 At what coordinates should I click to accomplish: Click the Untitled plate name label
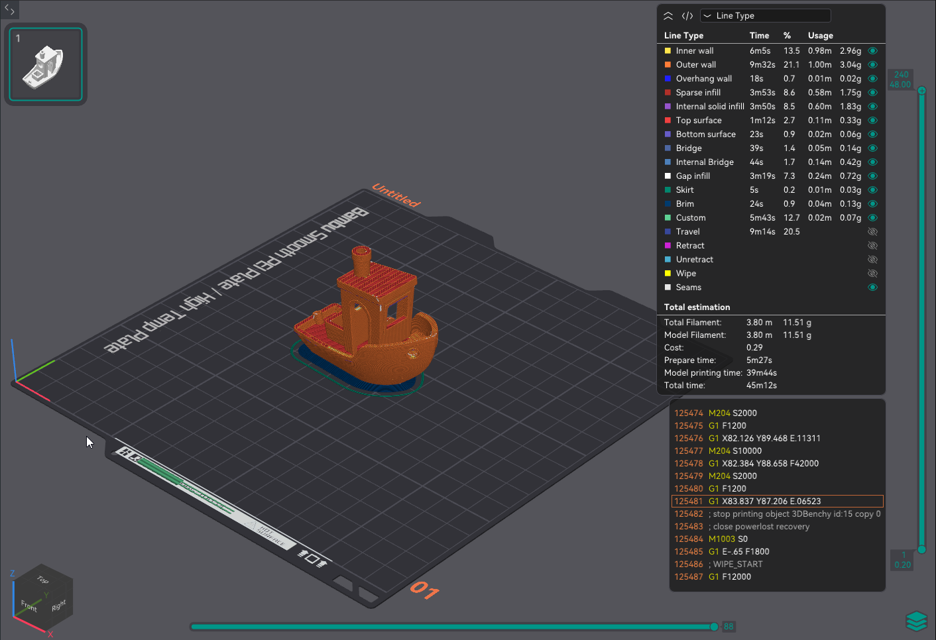[396, 195]
